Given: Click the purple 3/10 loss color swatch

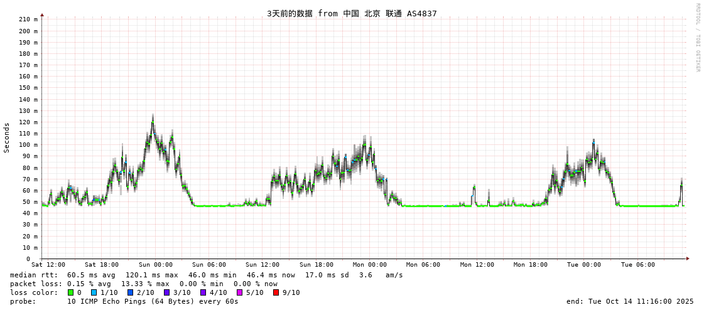Looking at the screenshot, I should point(166,292).
